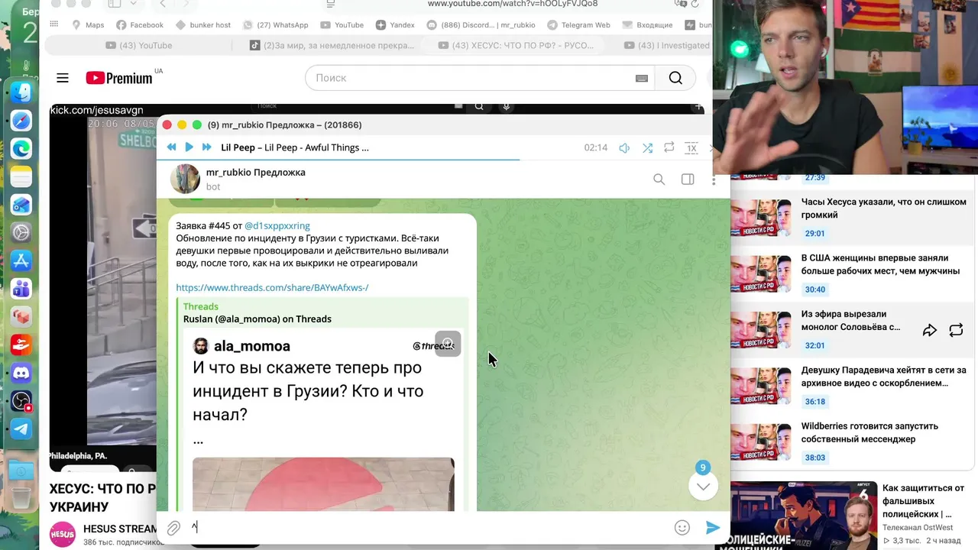The width and height of the screenshot is (978, 550).
Task: Open the Facebook bookmark
Action: pos(140,25)
